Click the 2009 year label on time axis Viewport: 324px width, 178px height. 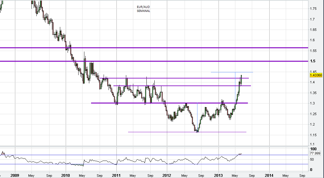coord(15,176)
